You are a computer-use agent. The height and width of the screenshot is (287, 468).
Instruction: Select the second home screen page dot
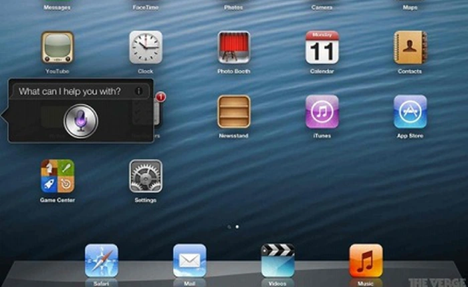237,227
